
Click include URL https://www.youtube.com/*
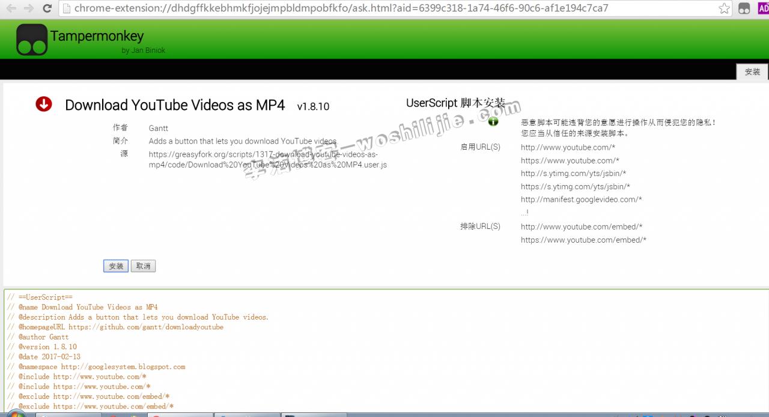click(570, 160)
